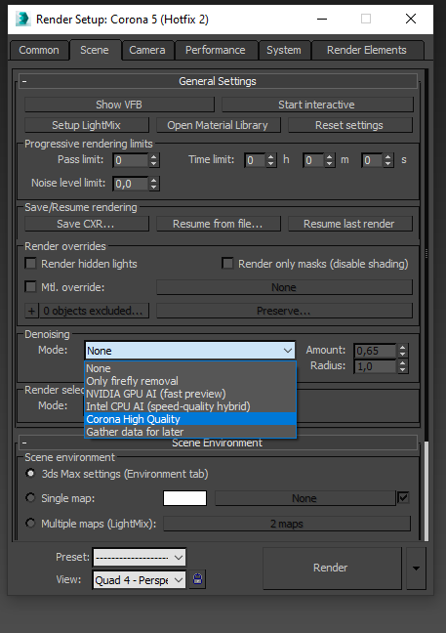The image size is (446, 633).
Task: Open the Single map white color swatch
Action: tap(184, 498)
